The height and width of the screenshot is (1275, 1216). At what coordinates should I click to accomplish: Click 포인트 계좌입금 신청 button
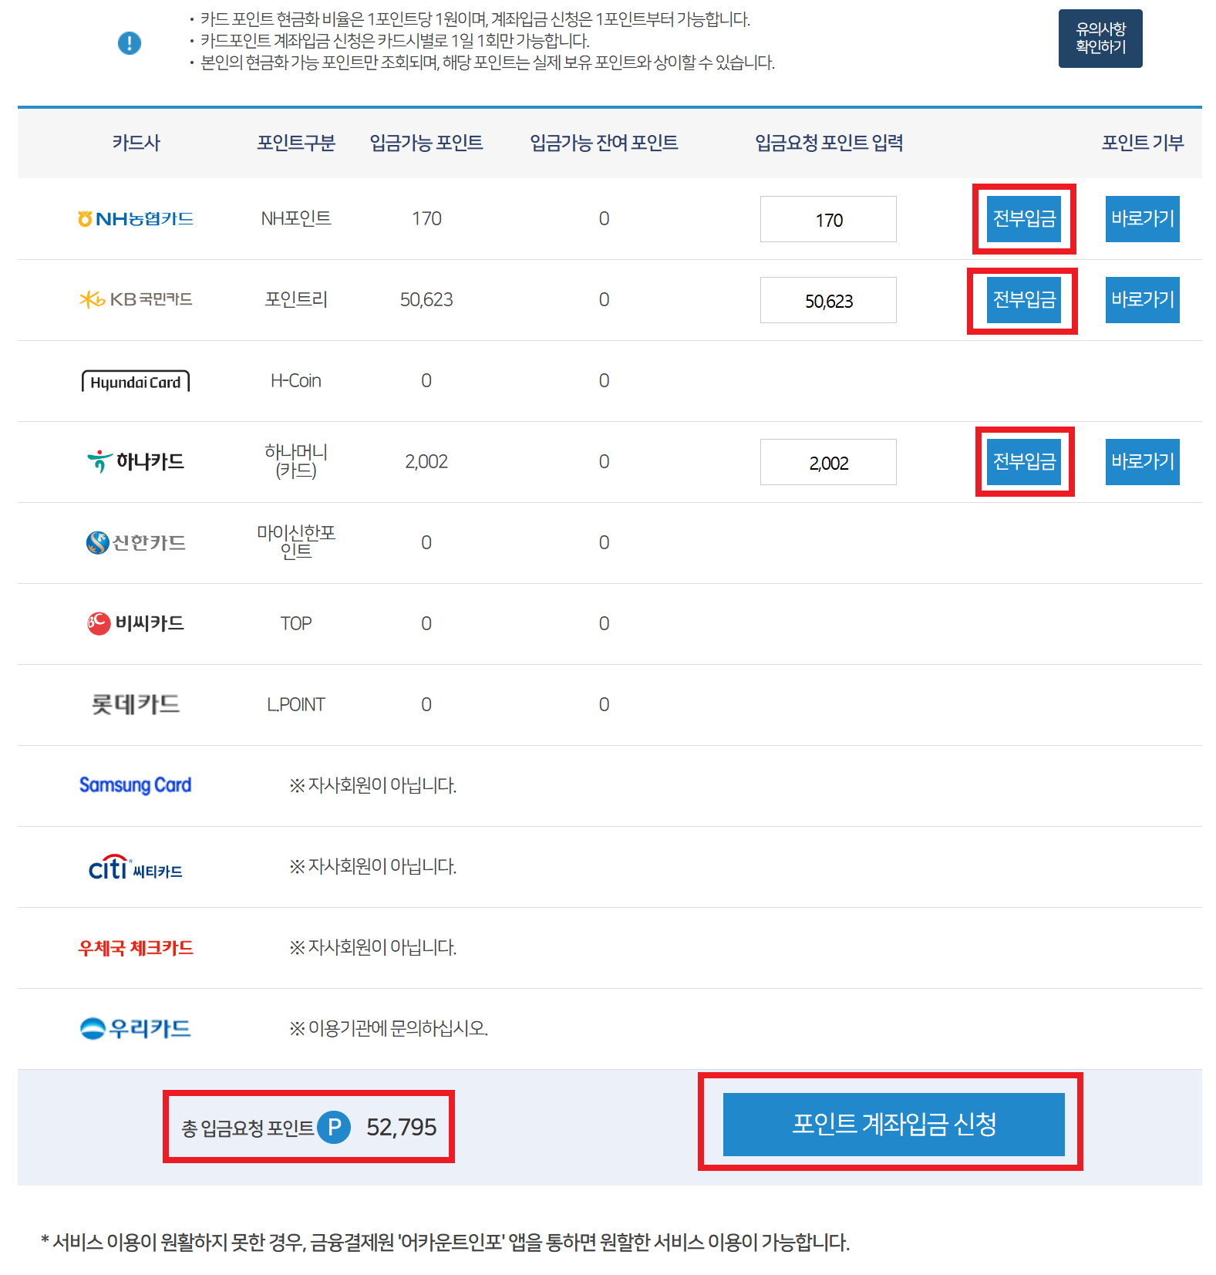point(894,1125)
